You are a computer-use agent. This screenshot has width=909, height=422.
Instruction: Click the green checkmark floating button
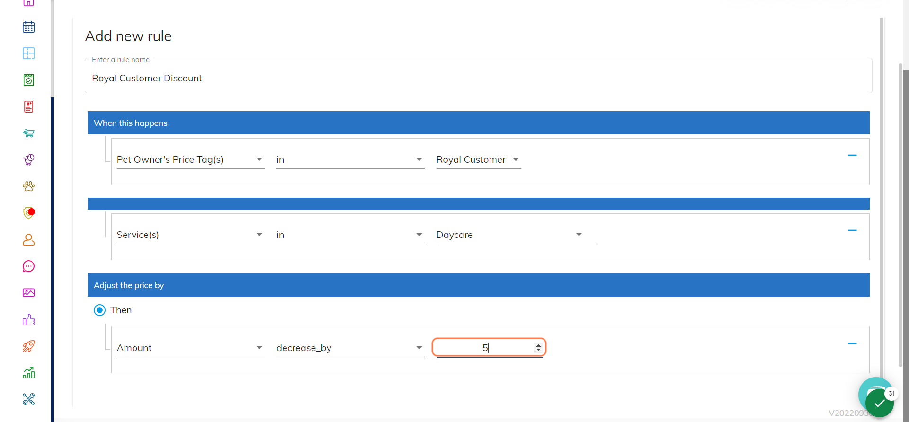(879, 403)
